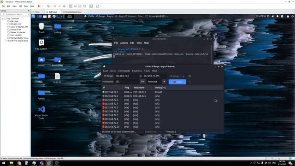Screen dimensions: 295x166
Task: Click the VMware pause VM button
Action: 39,6
